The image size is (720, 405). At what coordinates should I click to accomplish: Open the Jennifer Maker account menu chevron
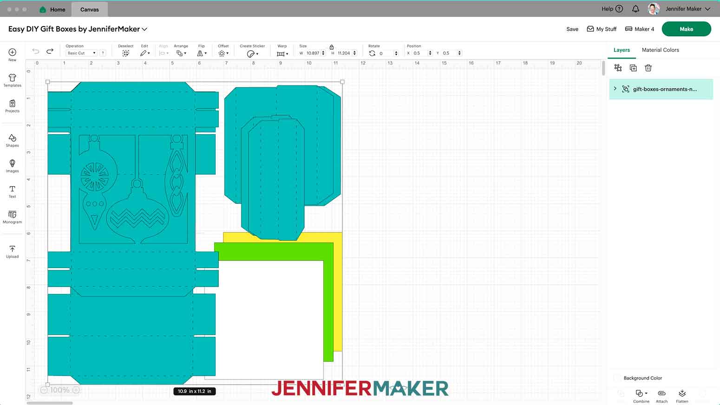coord(707,9)
